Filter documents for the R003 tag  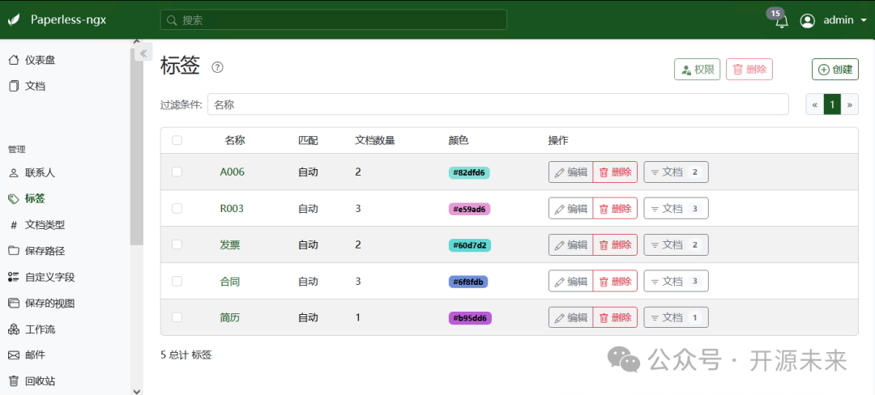coord(677,208)
